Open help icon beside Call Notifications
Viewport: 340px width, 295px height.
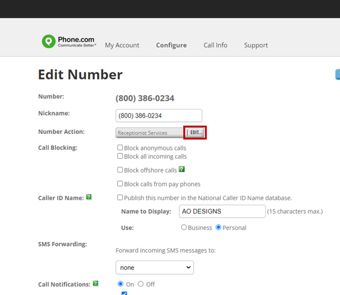pyautogui.click(x=95, y=283)
